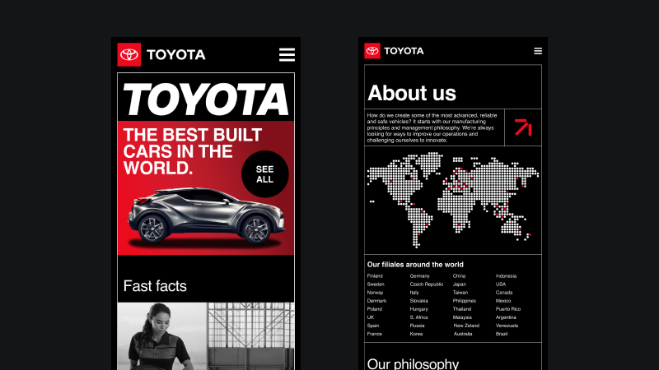Select Indonesia in the country list
The width and height of the screenshot is (659, 370).
tap(506, 276)
